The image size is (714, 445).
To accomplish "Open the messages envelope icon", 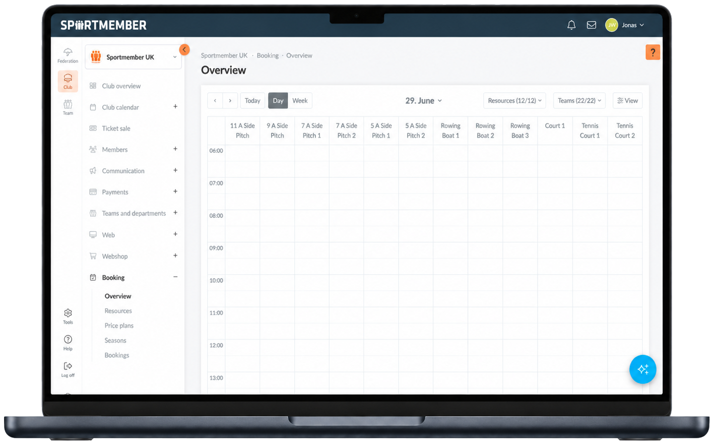I will [592, 25].
